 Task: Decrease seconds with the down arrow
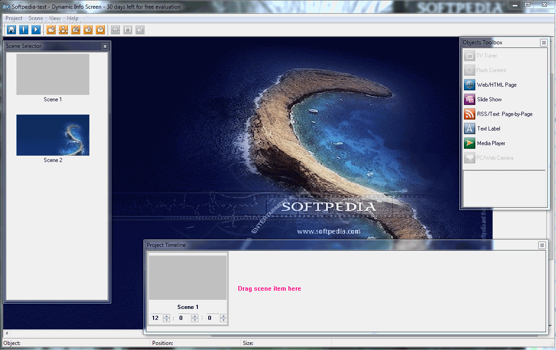(x=223, y=320)
